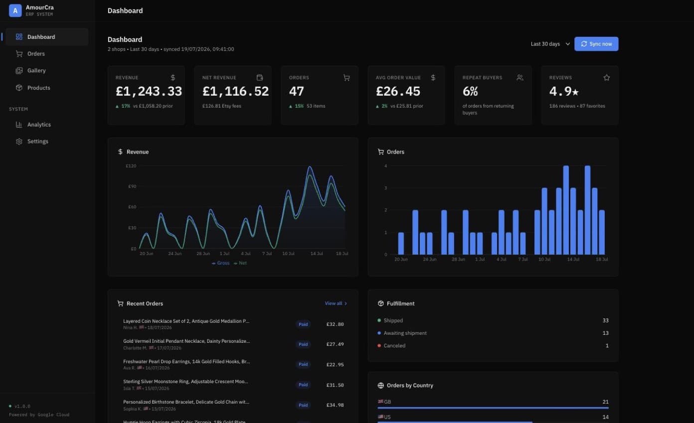Click the blue Awaiting shipment status dot
Viewport: 694px width, 423px height.
379,333
